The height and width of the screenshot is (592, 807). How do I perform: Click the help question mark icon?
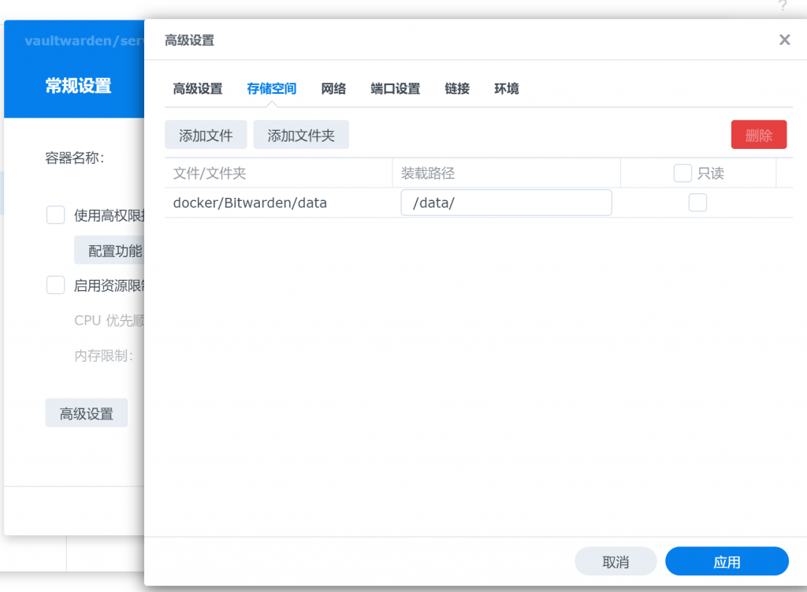tap(783, 7)
